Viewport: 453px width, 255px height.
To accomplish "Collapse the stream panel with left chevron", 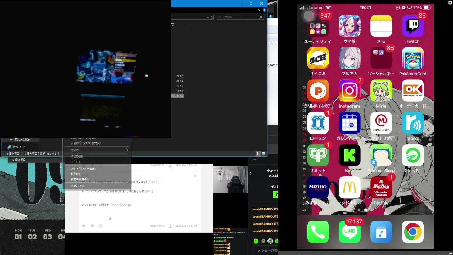I will 250,173.
